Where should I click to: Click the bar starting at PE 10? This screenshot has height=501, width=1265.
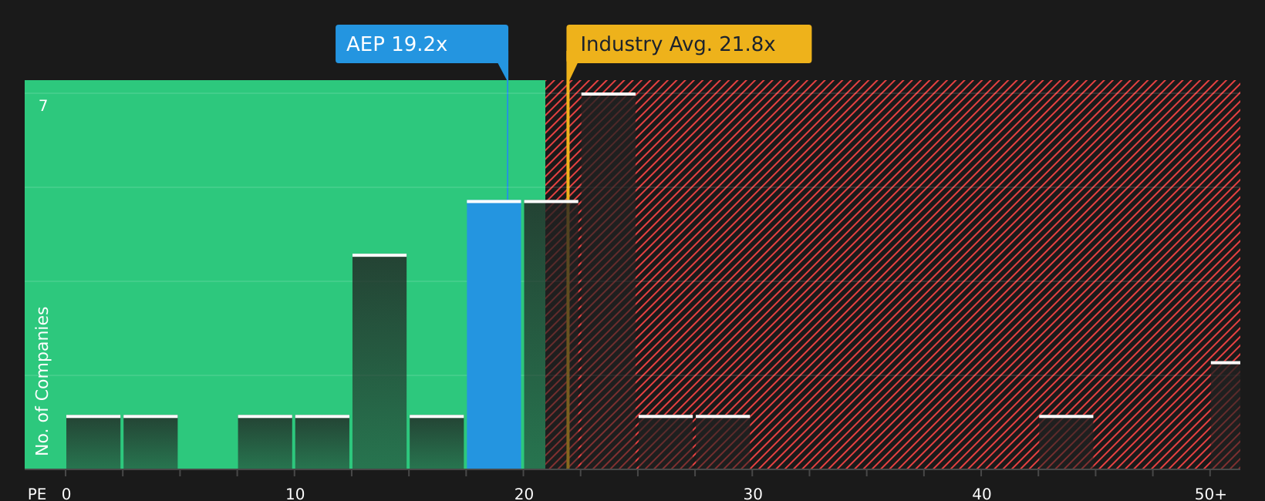click(322, 442)
